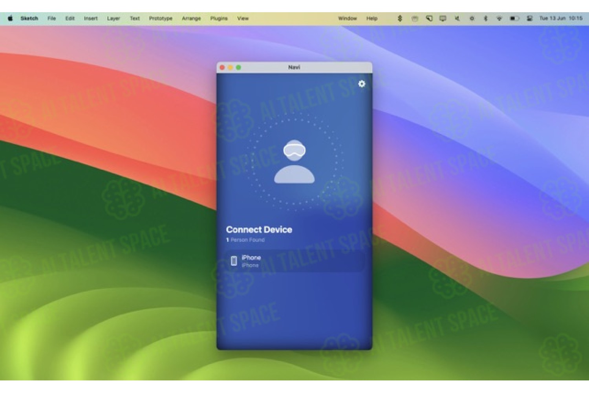Open the Apple menu
This screenshot has height=393, width=589.
click(10, 18)
